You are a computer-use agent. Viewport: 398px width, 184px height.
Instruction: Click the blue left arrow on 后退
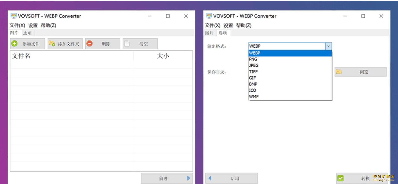(210, 178)
